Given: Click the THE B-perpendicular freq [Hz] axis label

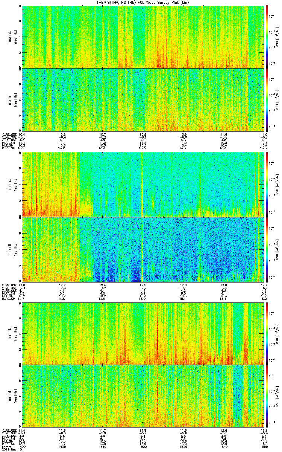Looking at the screenshot, I should pyautogui.click(x=15, y=333).
